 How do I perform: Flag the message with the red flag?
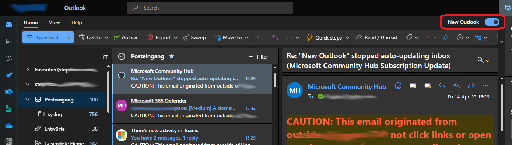tap(427, 37)
